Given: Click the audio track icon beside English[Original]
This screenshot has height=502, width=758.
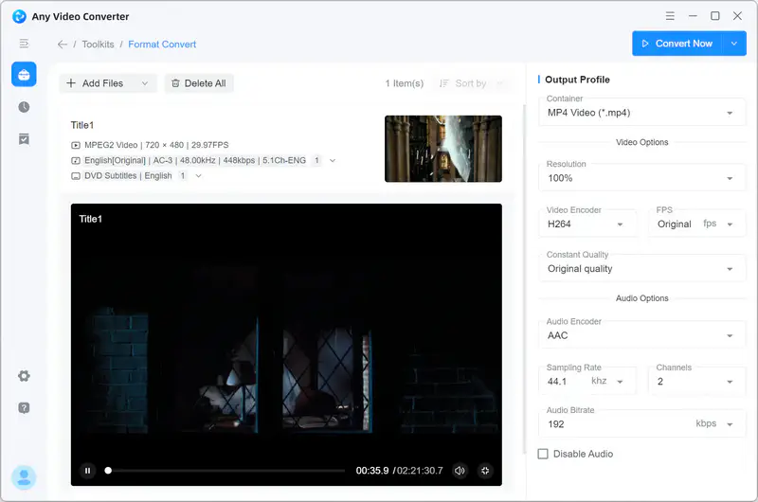Looking at the screenshot, I should 76,160.
